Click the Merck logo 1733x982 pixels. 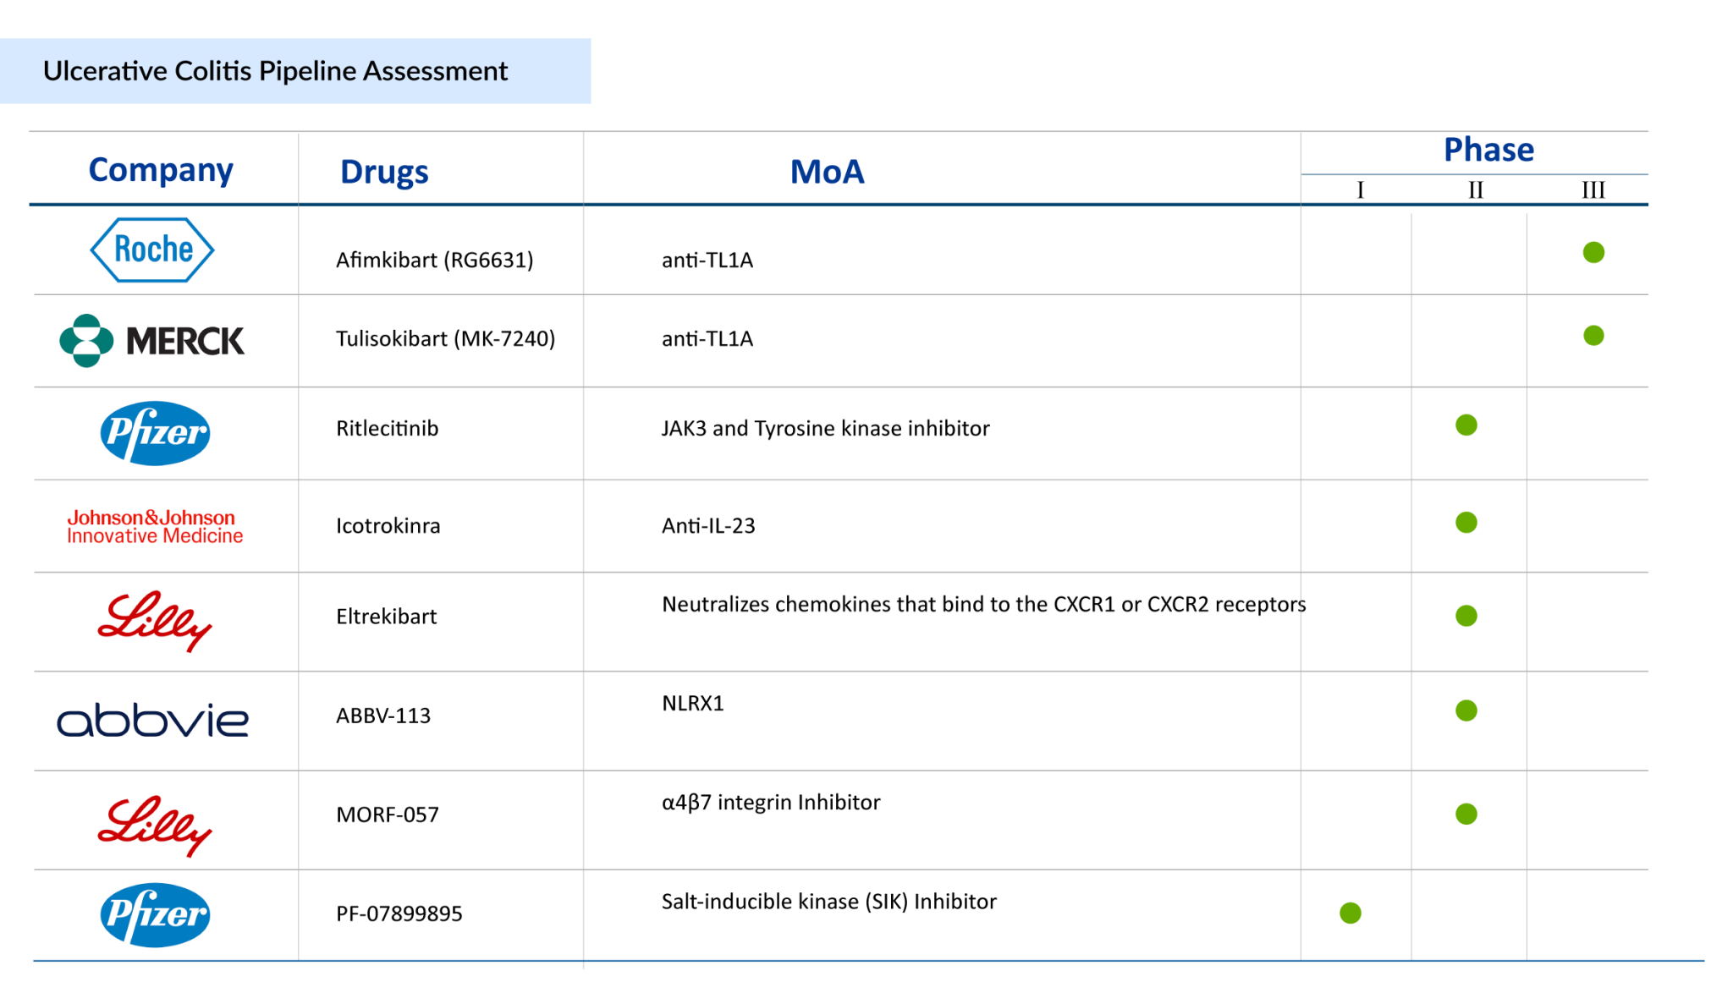coord(152,341)
